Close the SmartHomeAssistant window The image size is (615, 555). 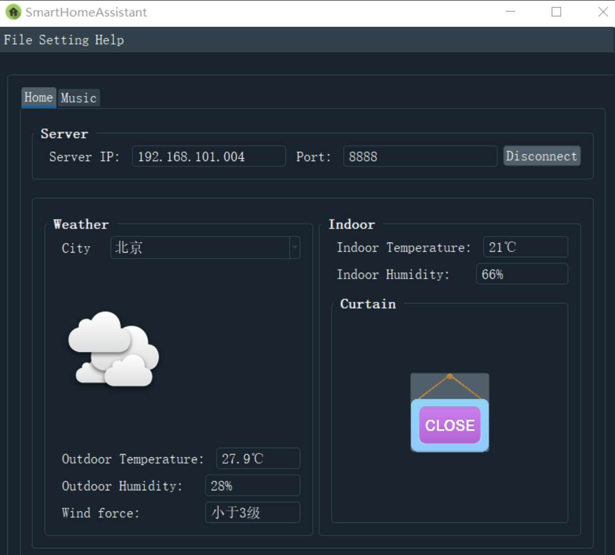coord(603,12)
